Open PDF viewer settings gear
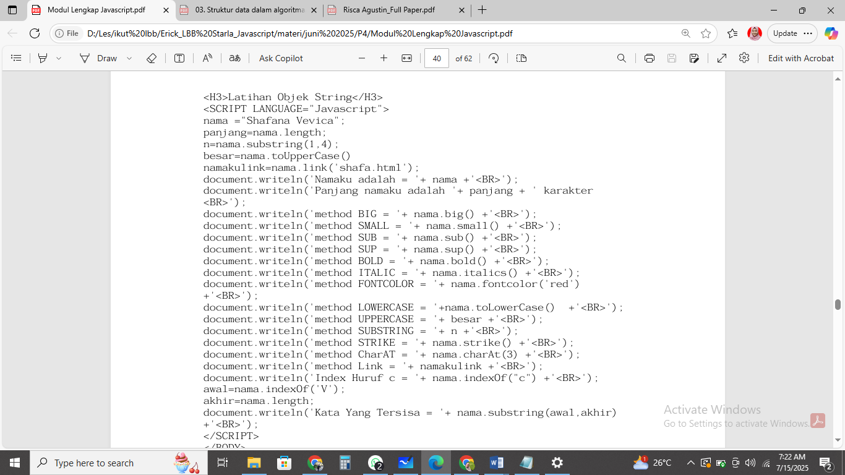Image resolution: width=845 pixels, height=475 pixels. coord(744,58)
